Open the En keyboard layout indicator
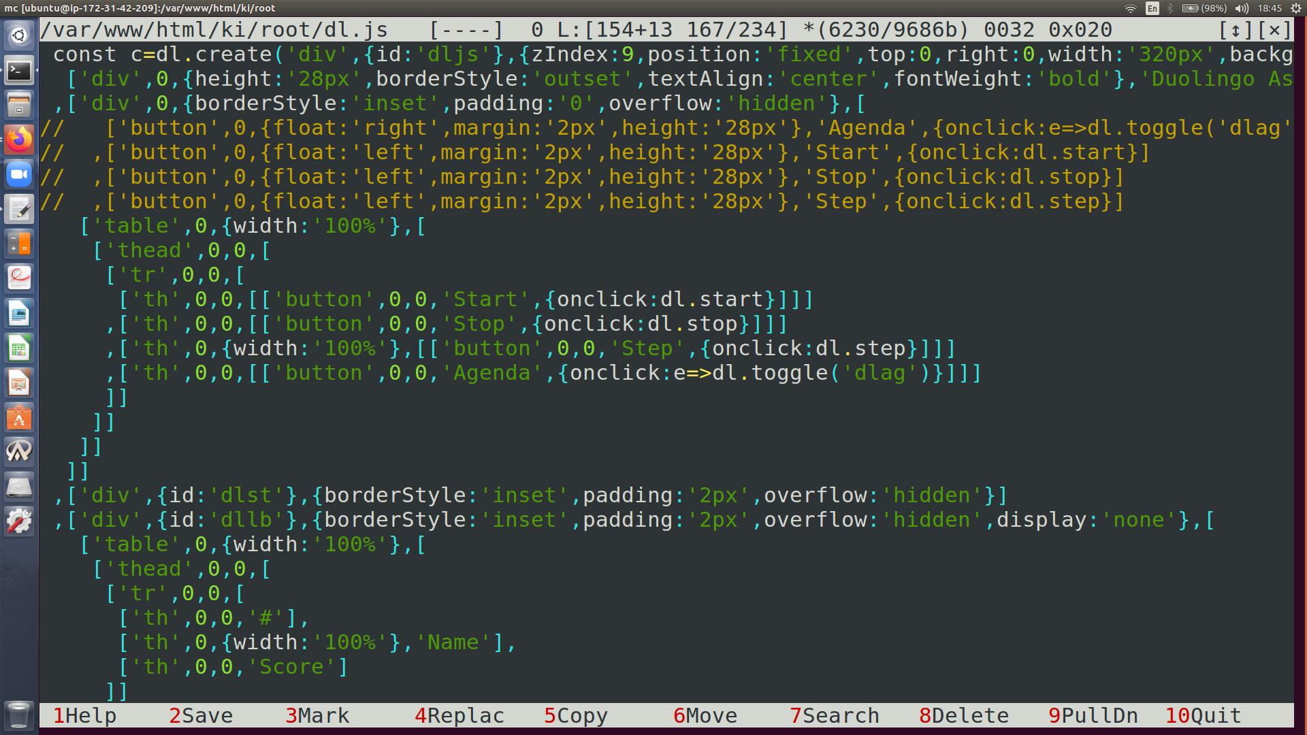The height and width of the screenshot is (735, 1307). pyautogui.click(x=1152, y=8)
